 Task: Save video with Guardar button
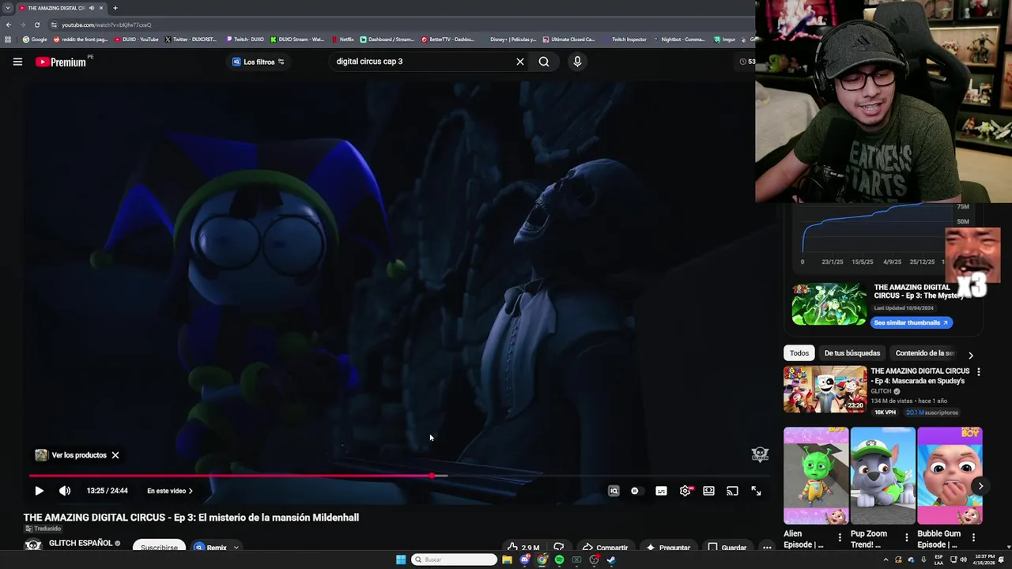(x=727, y=547)
